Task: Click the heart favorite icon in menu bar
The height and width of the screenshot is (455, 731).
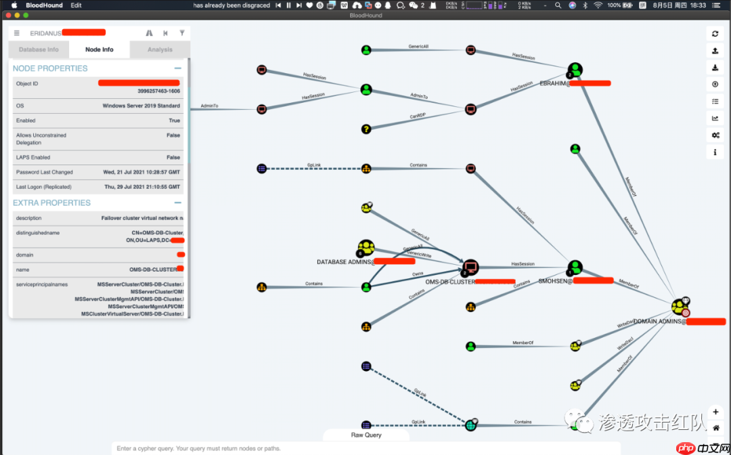Action: (x=309, y=5)
